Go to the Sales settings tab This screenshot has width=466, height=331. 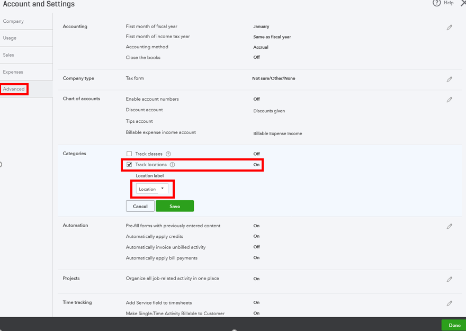coord(8,55)
